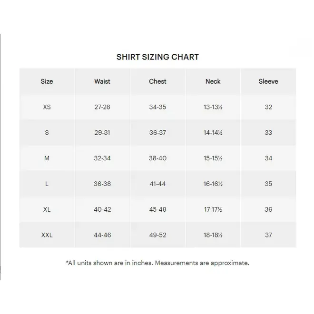Screen dimensions: 314x314
Task: Select sleeve length 33 for size S
Action: coord(268,133)
